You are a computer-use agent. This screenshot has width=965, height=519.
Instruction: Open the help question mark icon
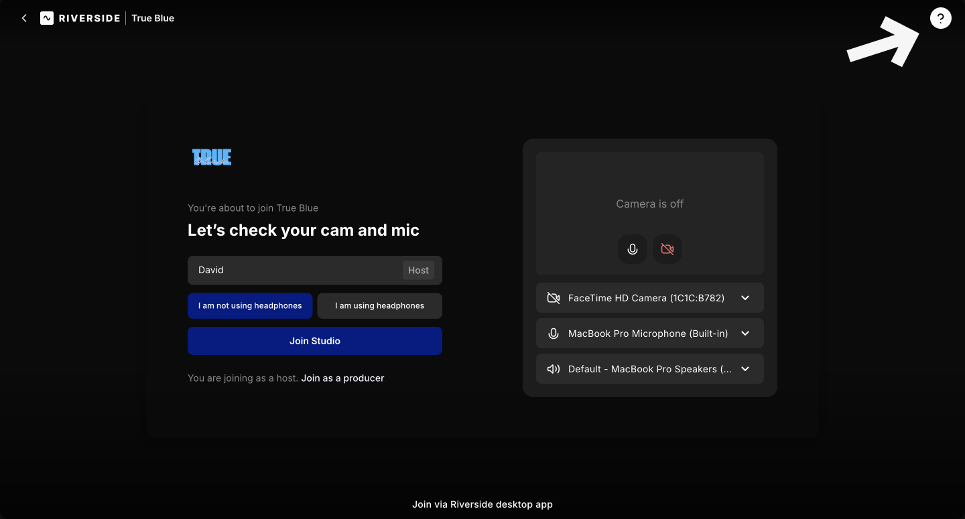pos(940,19)
